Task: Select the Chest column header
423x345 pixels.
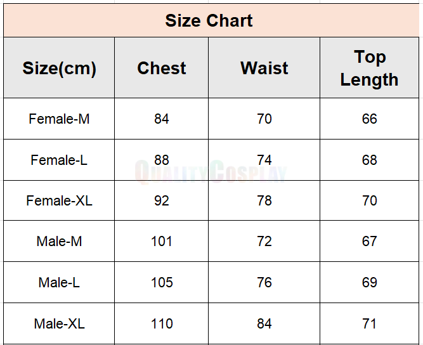Action: (x=162, y=68)
